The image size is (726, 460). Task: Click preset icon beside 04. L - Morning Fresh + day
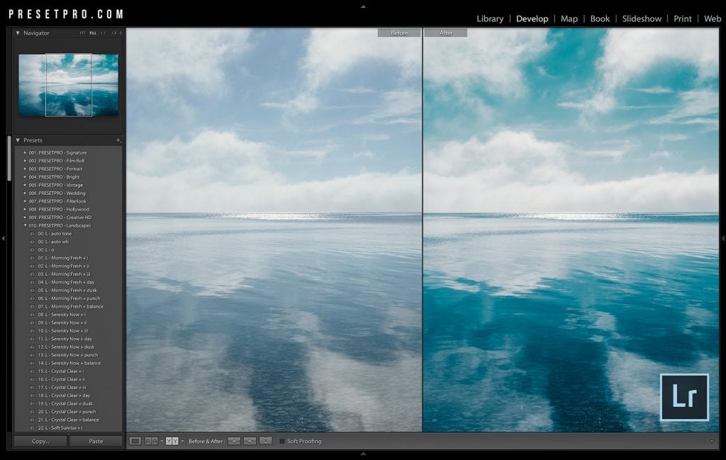click(32, 282)
